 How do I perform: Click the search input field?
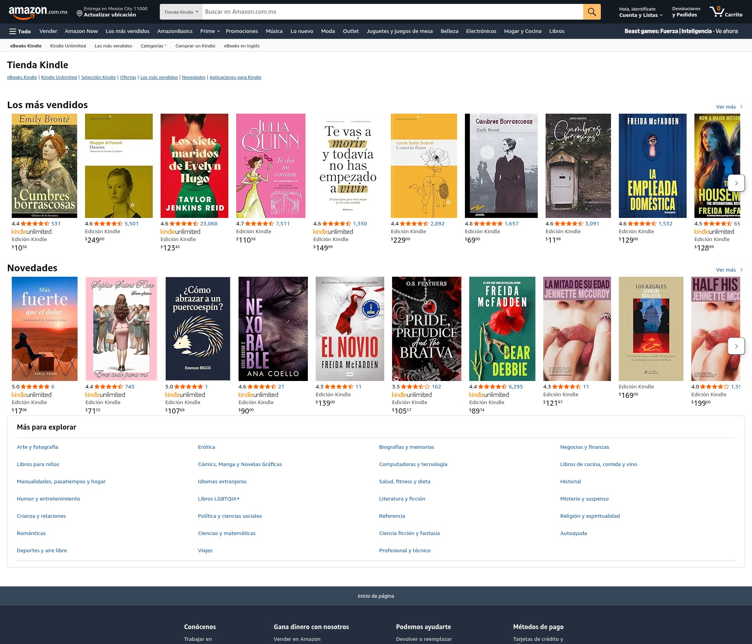point(392,12)
